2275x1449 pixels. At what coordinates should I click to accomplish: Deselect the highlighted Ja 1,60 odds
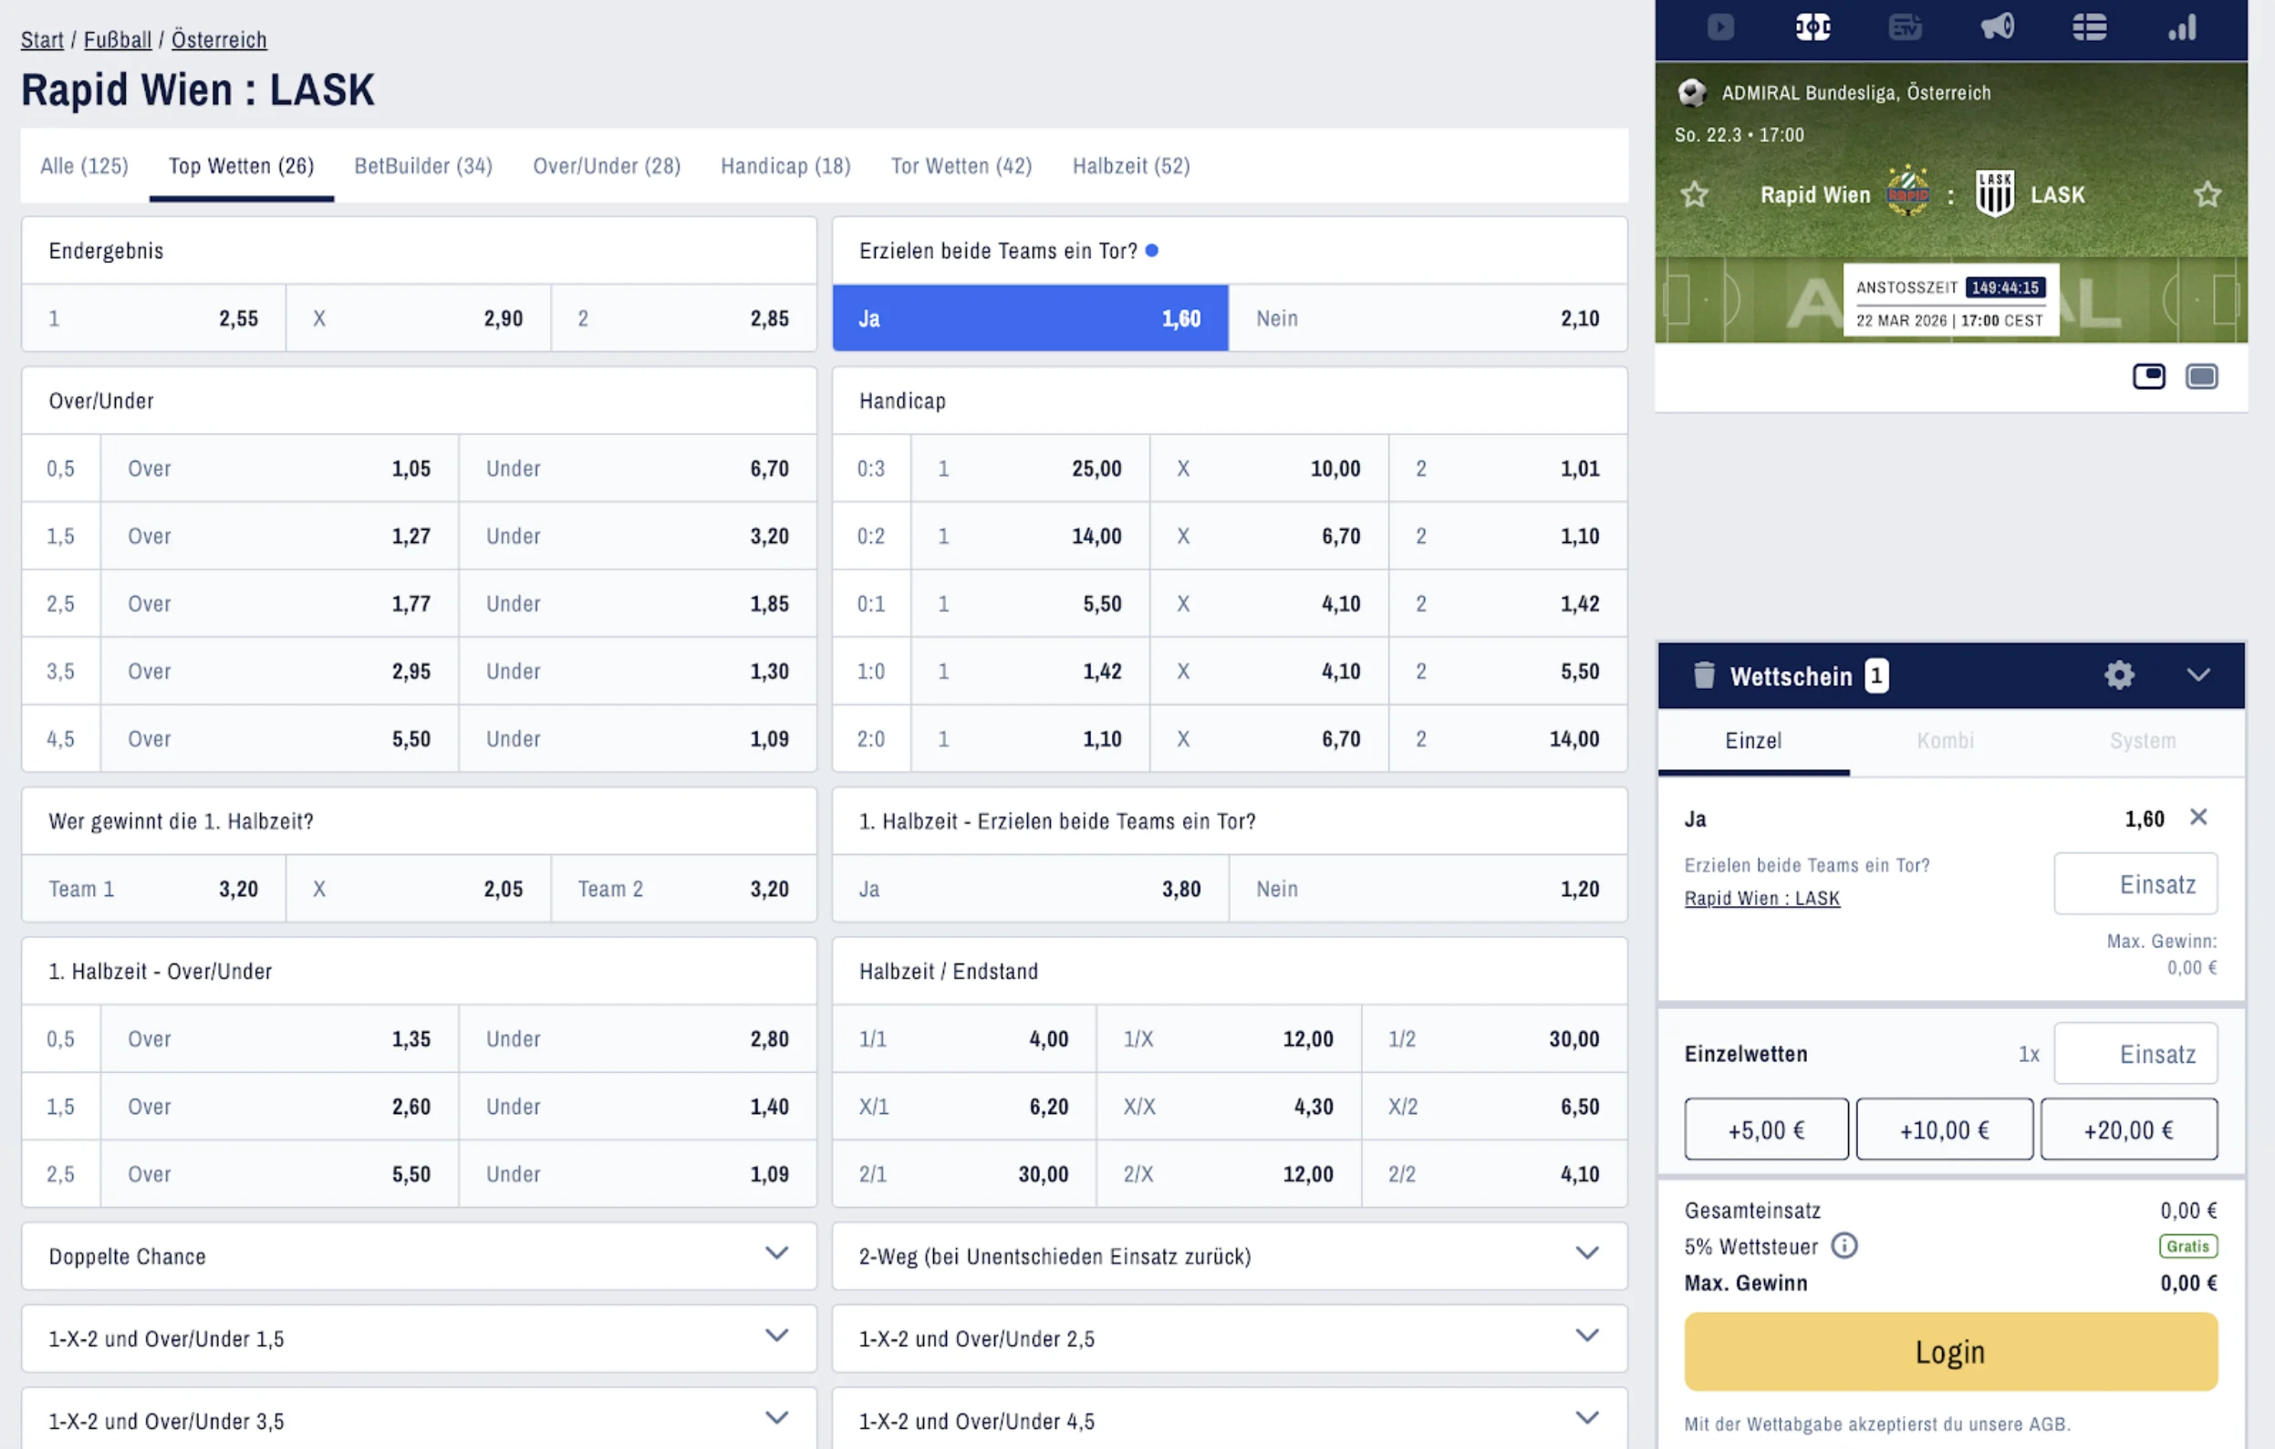[1030, 318]
